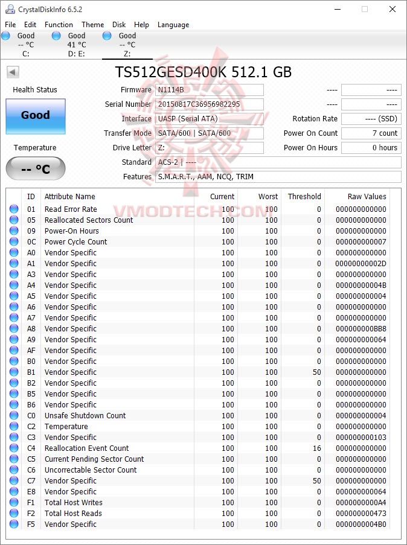This screenshot has height=545, width=407.
Task: Click the status icon for attribute A0
Action: [14, 252]
